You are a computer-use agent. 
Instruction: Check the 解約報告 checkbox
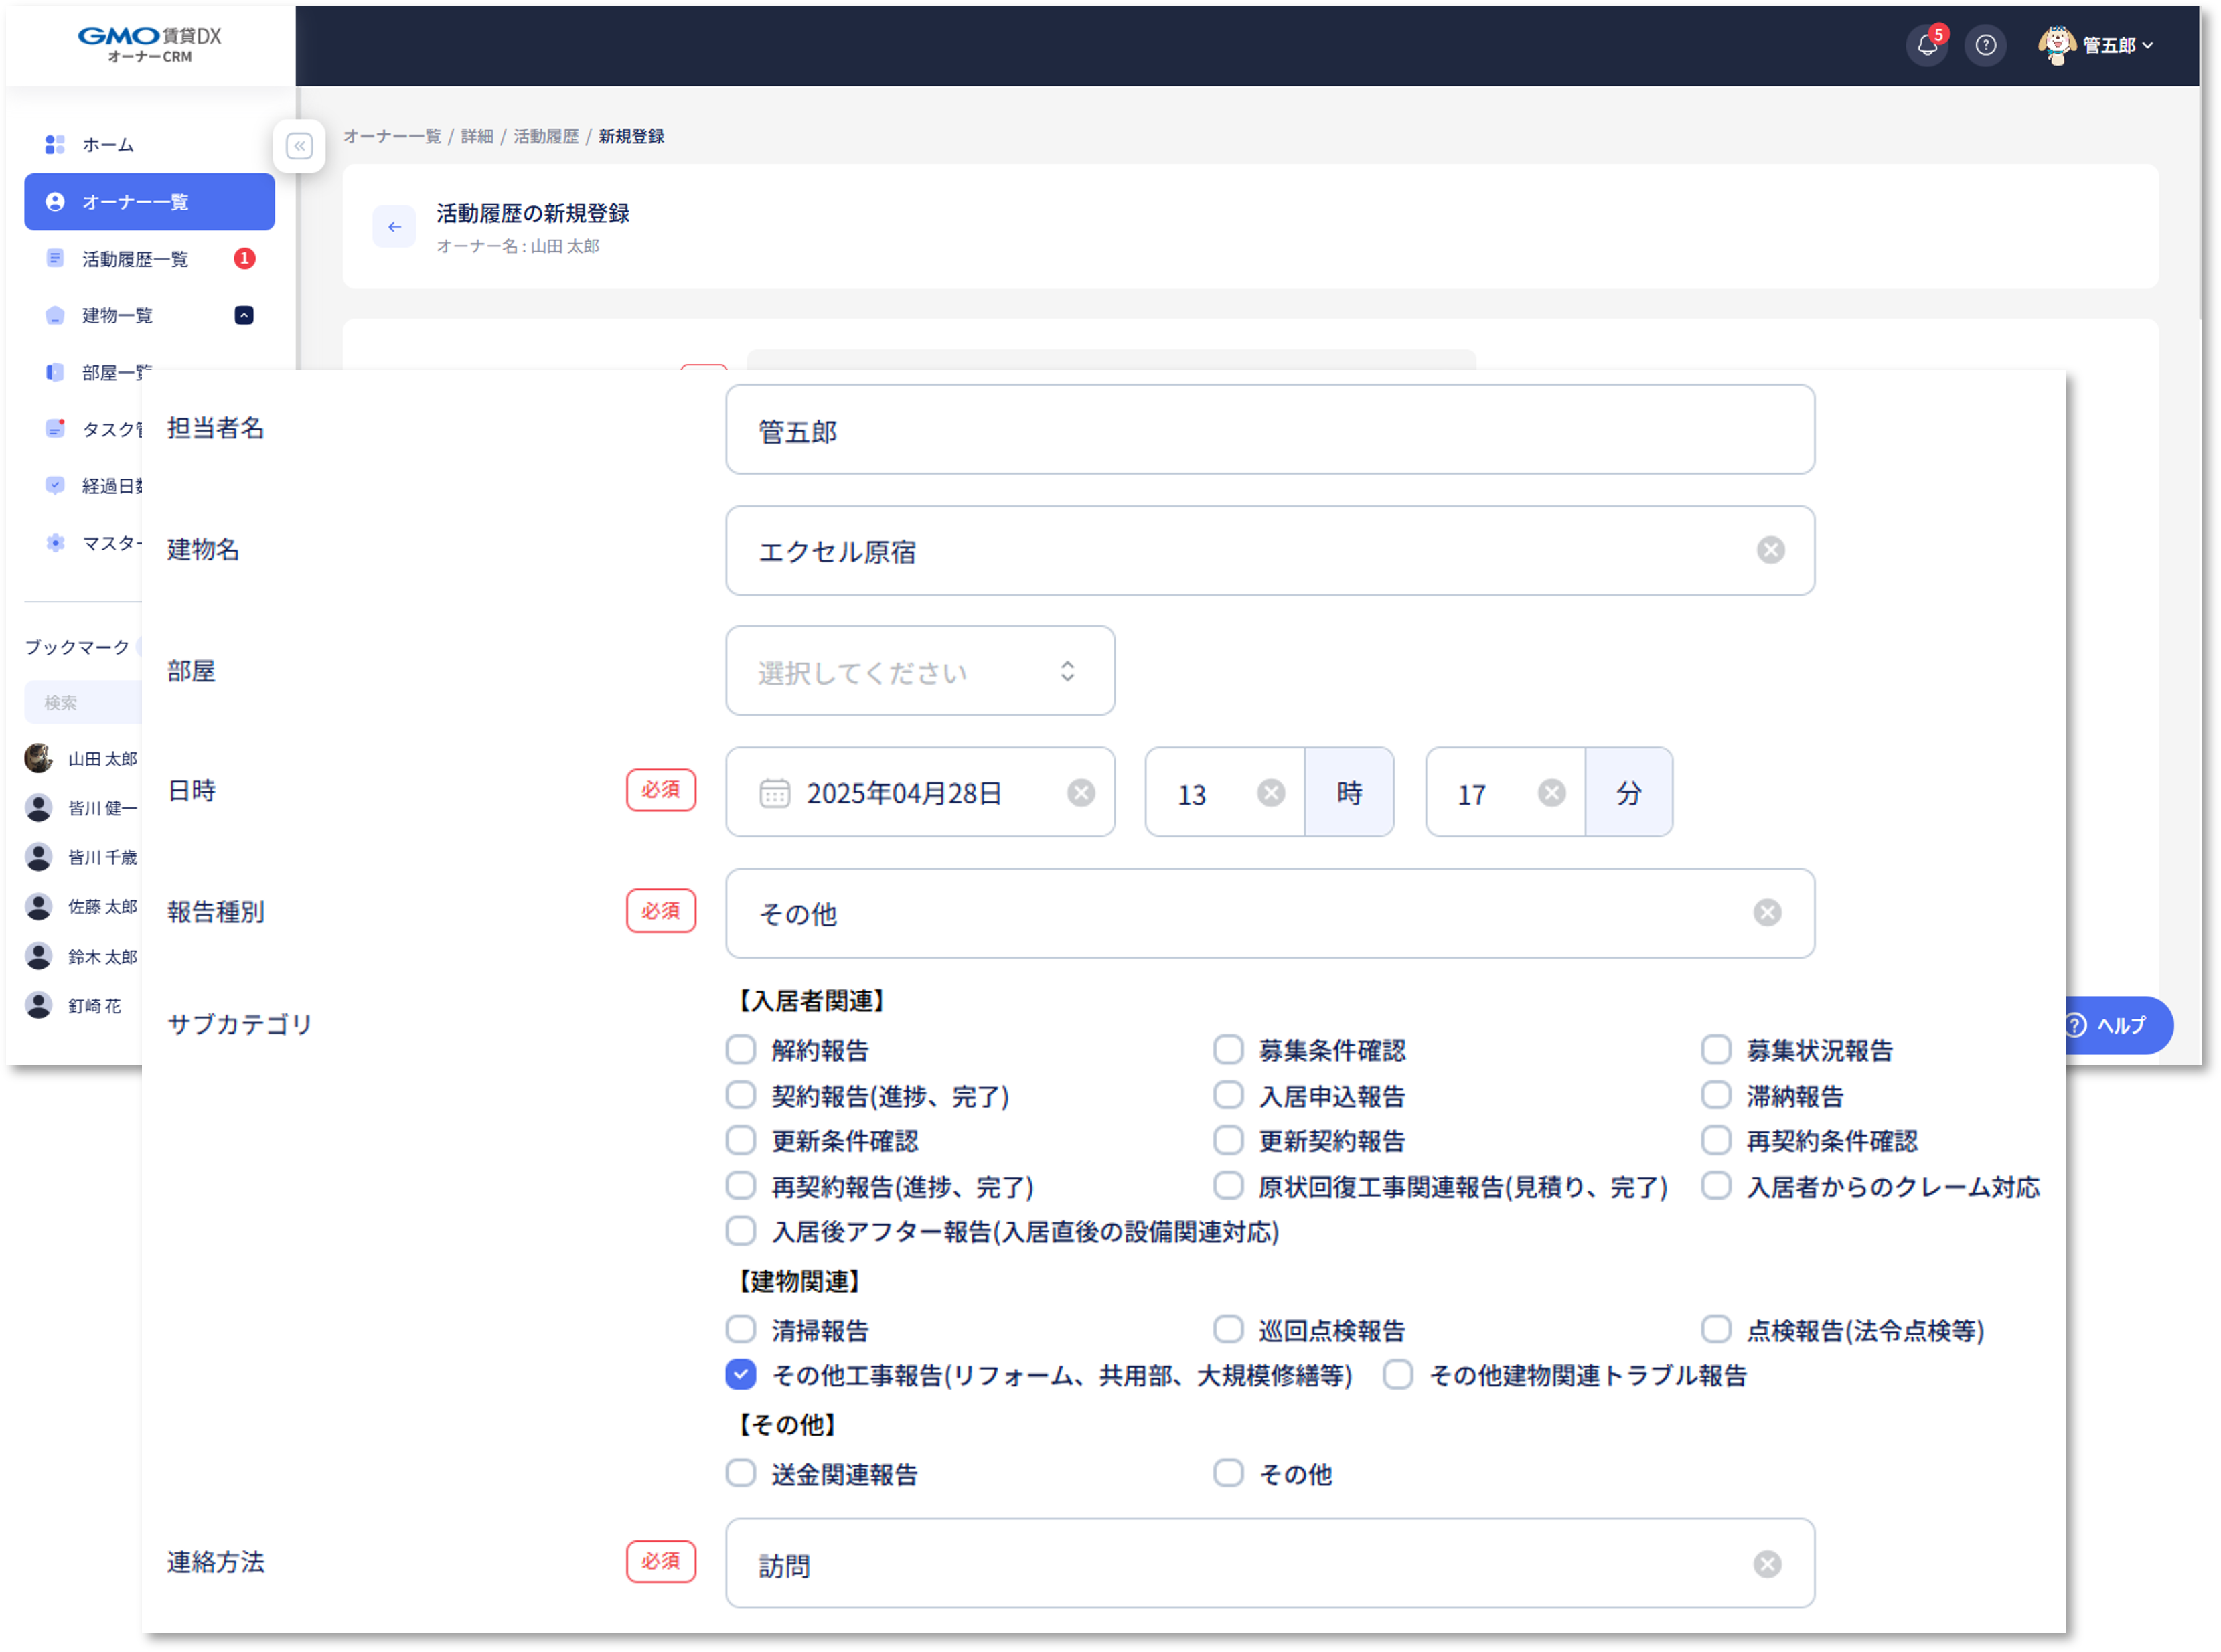click(741, 1050)
